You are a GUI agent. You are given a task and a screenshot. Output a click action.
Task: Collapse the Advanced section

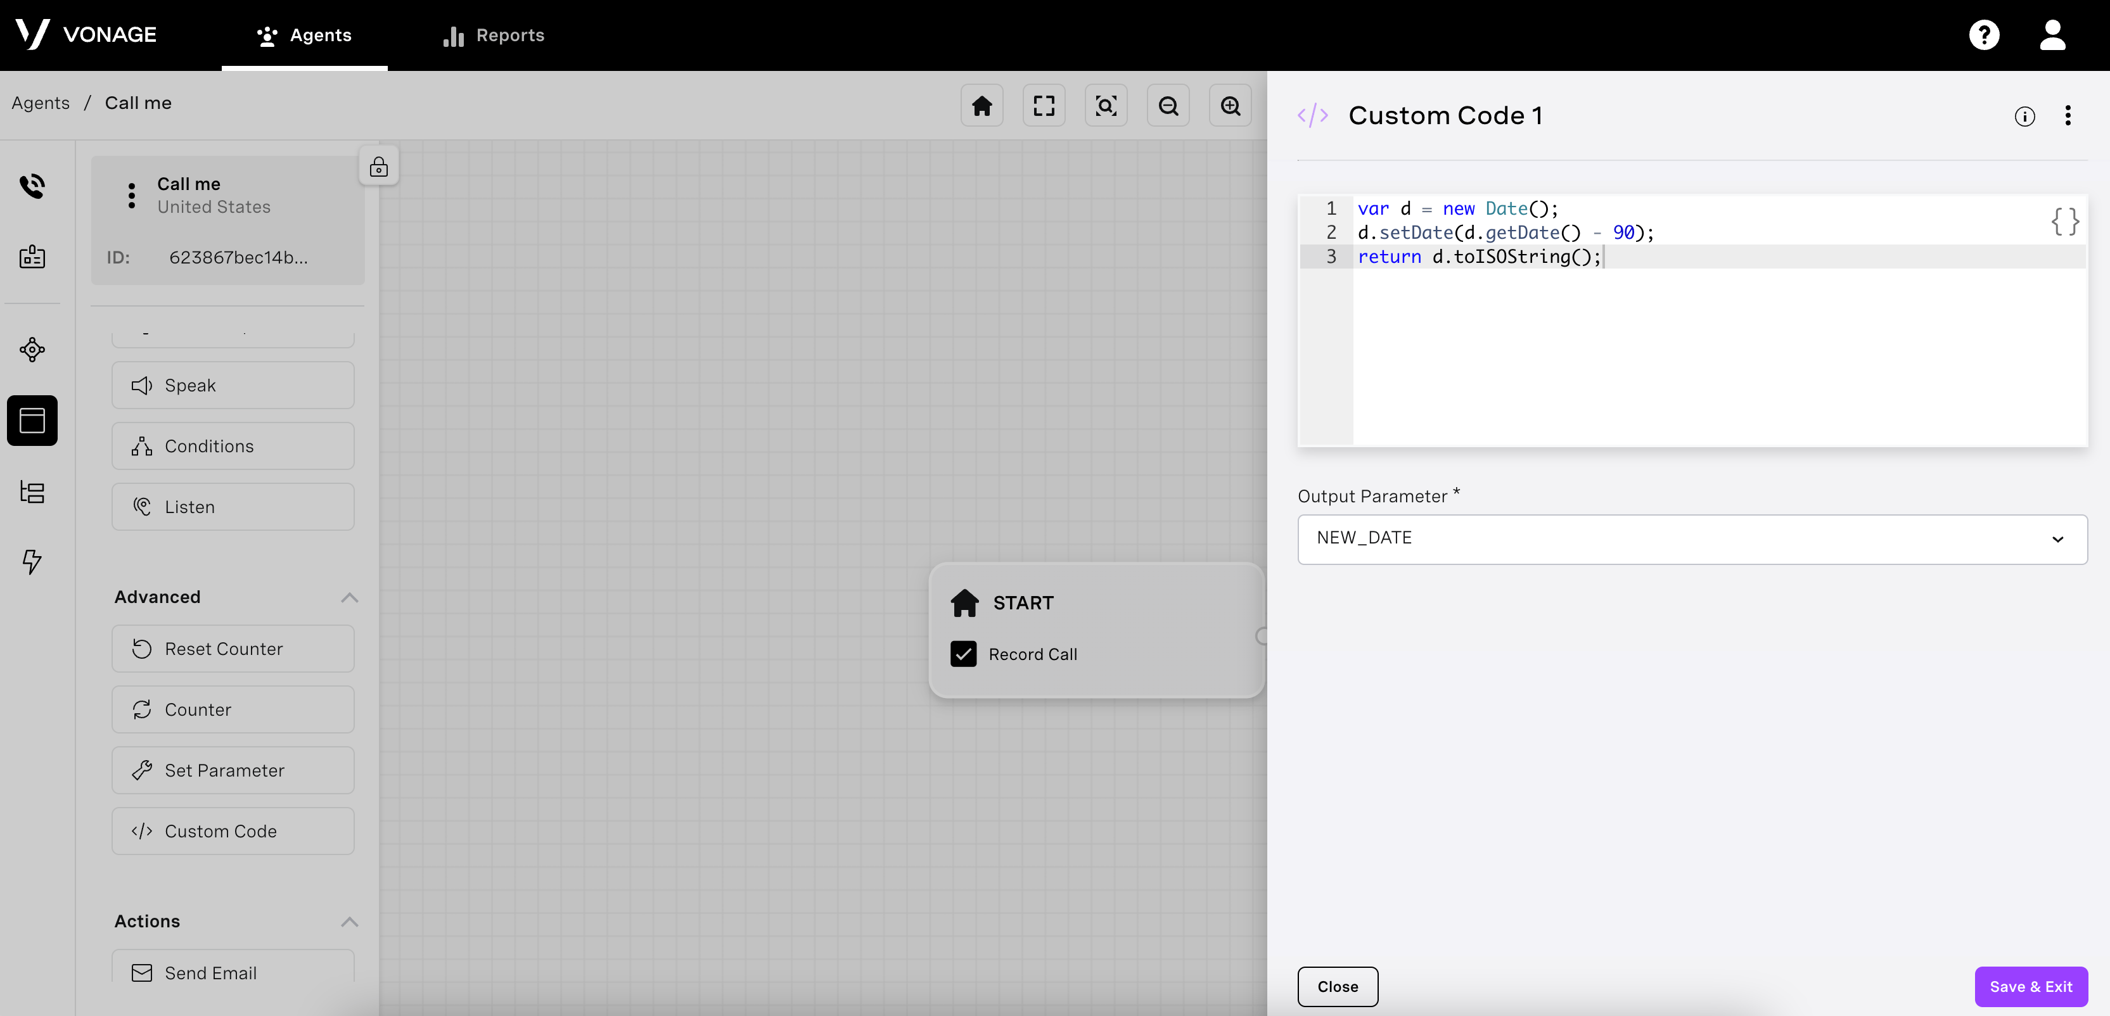350,598
